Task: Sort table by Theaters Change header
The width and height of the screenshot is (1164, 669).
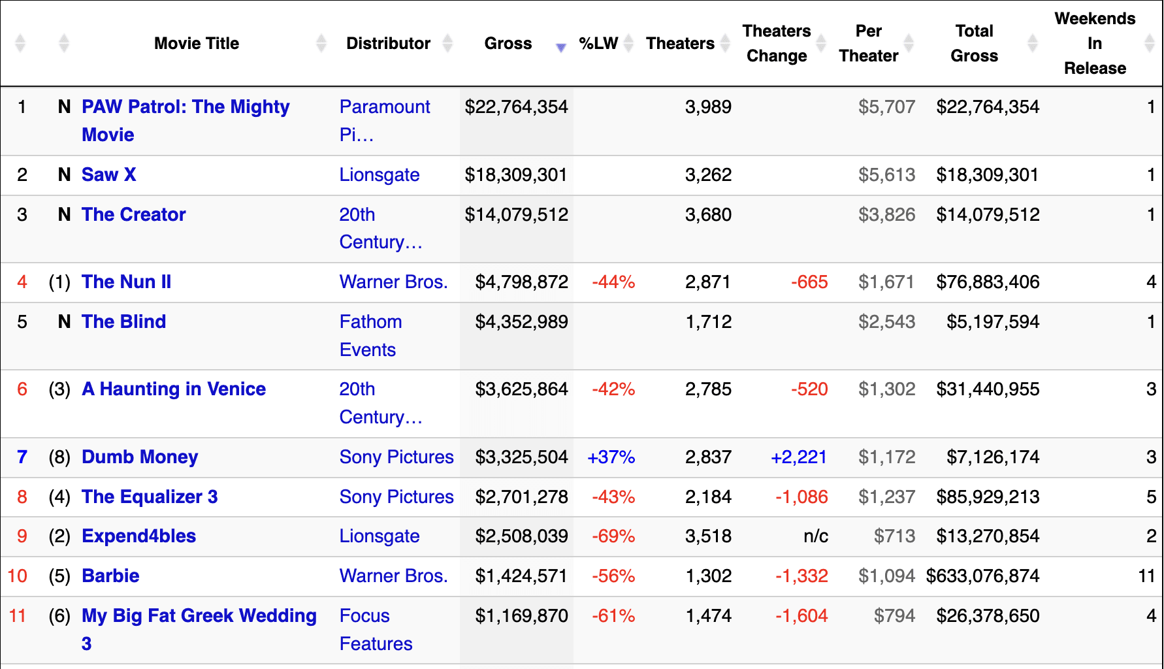Action: (x=777, y=43)
